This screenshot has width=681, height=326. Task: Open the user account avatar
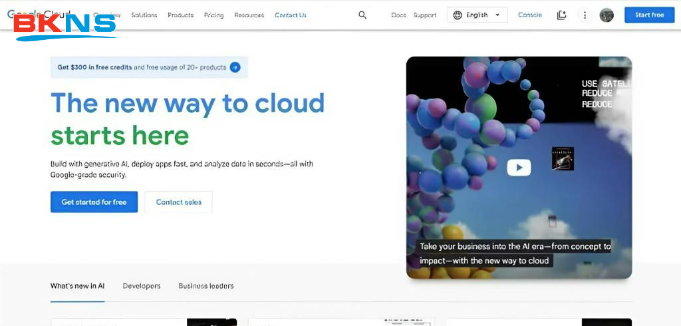point(607,15)
